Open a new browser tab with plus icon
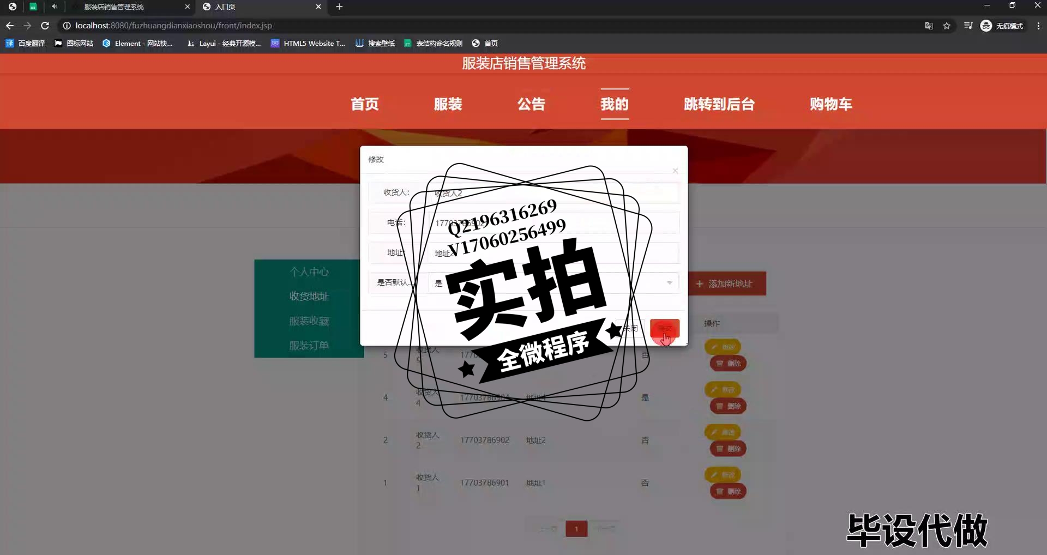The image size is (1047, 555). click(x=339, y=7)
